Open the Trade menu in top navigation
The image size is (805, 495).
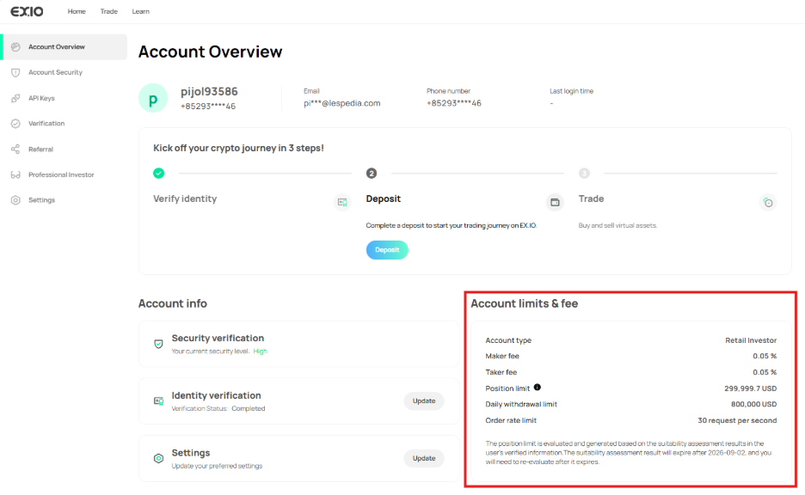pyautogui.click(x=108, y=11)
